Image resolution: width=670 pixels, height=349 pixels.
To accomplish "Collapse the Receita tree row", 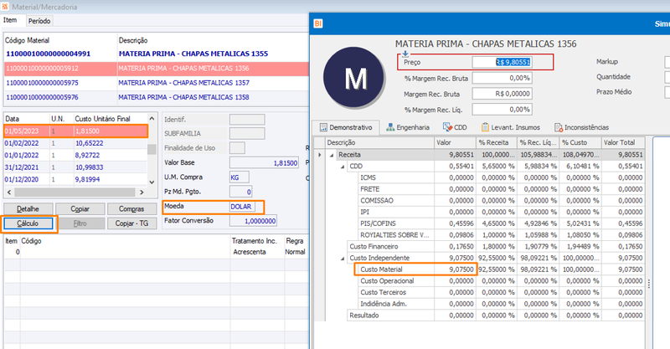I will click(332, 155).
